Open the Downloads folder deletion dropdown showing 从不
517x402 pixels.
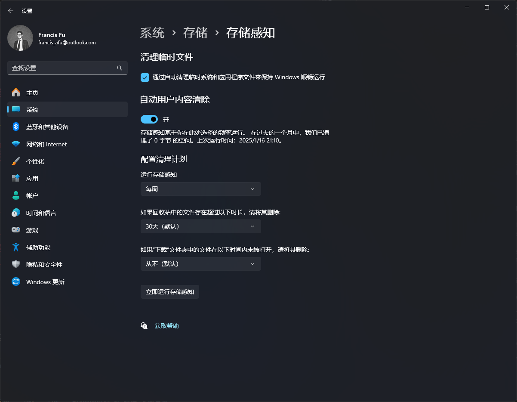(200, 263)
